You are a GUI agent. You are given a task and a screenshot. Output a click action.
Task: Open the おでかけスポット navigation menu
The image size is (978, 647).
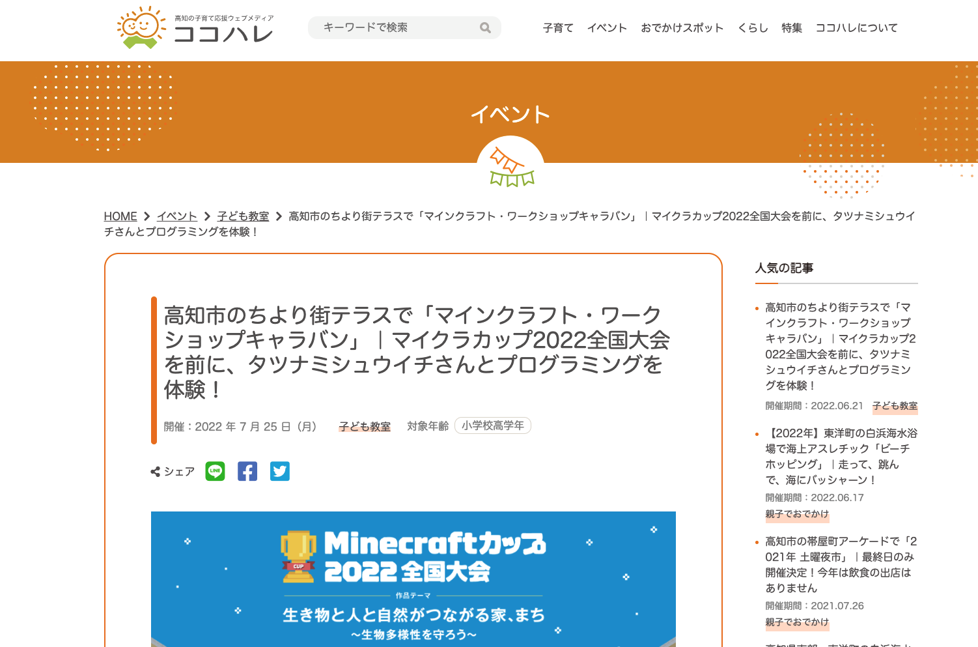pyautogui.click(x=682, y=27)
